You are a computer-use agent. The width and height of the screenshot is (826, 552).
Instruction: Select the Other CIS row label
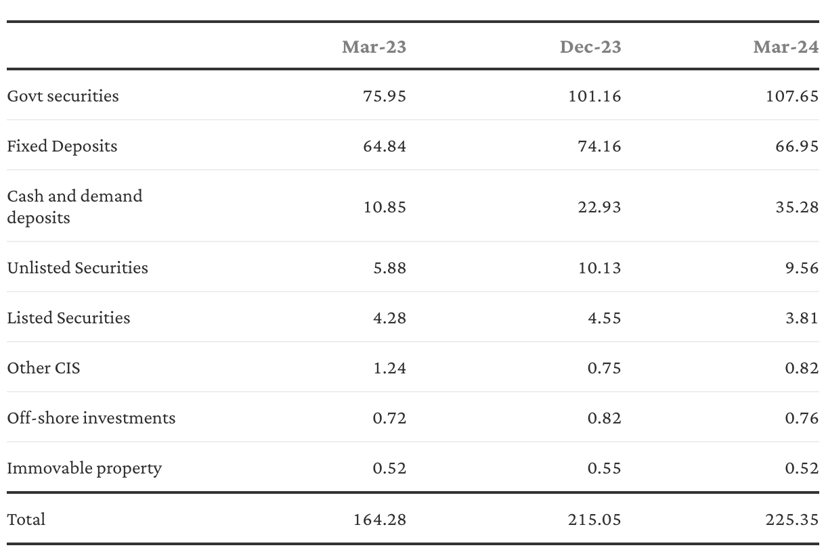(x=43, y=368)
